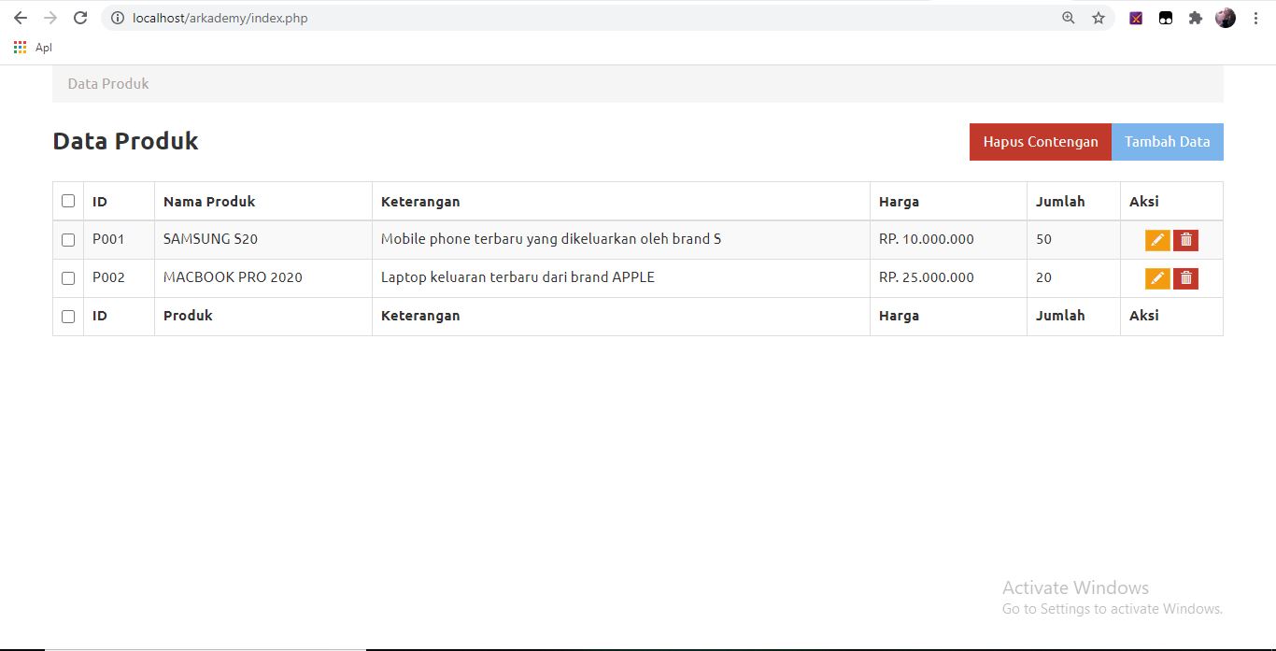Click the Tambah Data button

point(1168,141)
